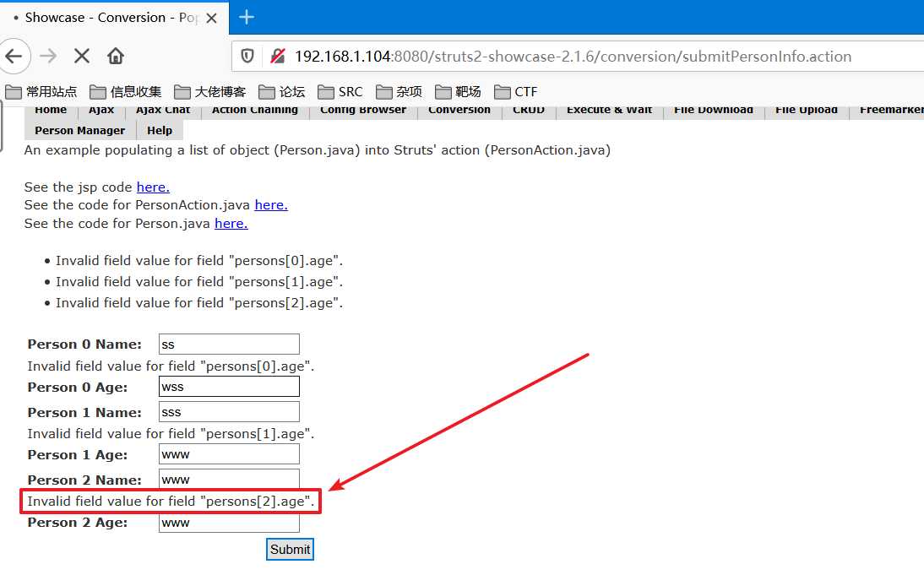Click the Person 0 Age field

[x=229, y=387]
